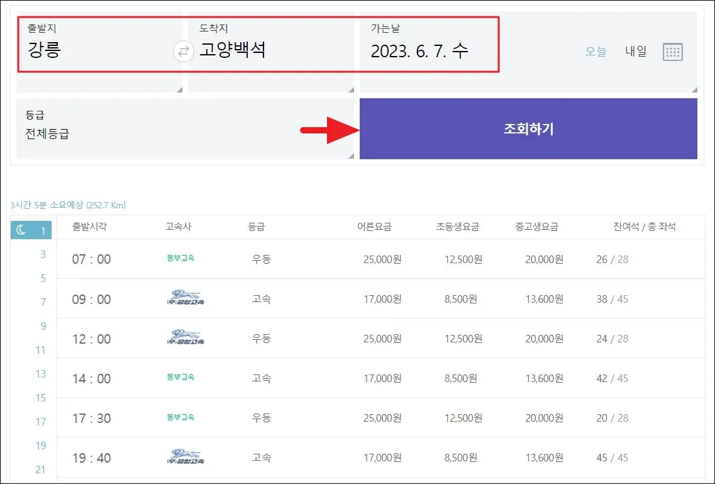Click the 조회하기 search button
715x484 pixels.
point(528,128)
